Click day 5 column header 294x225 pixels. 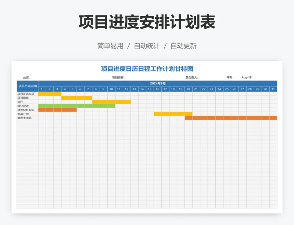coord(73,89)
